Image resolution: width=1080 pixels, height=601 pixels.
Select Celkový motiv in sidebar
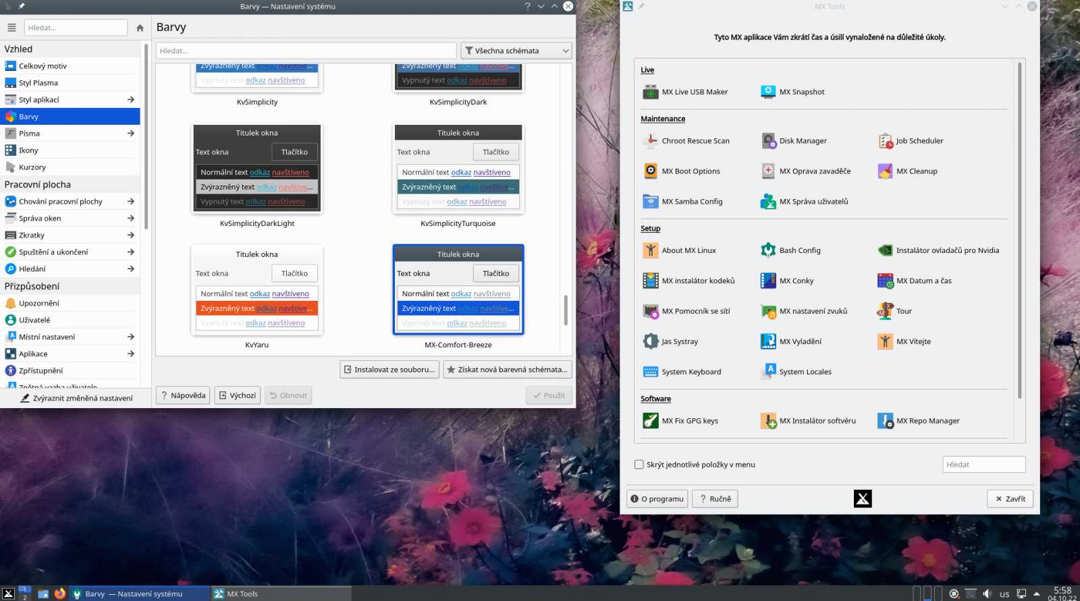coord(70,66)
